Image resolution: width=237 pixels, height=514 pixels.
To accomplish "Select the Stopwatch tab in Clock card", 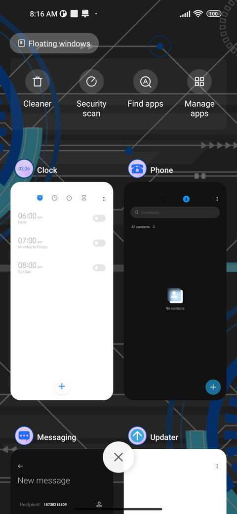I will pos(69,198).
